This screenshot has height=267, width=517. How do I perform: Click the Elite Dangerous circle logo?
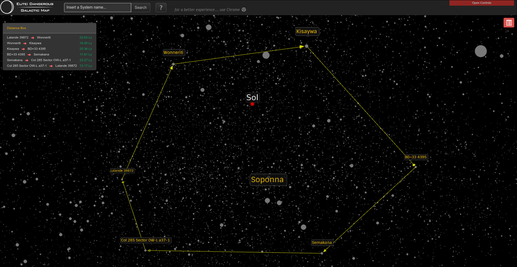tap(7, 7)
